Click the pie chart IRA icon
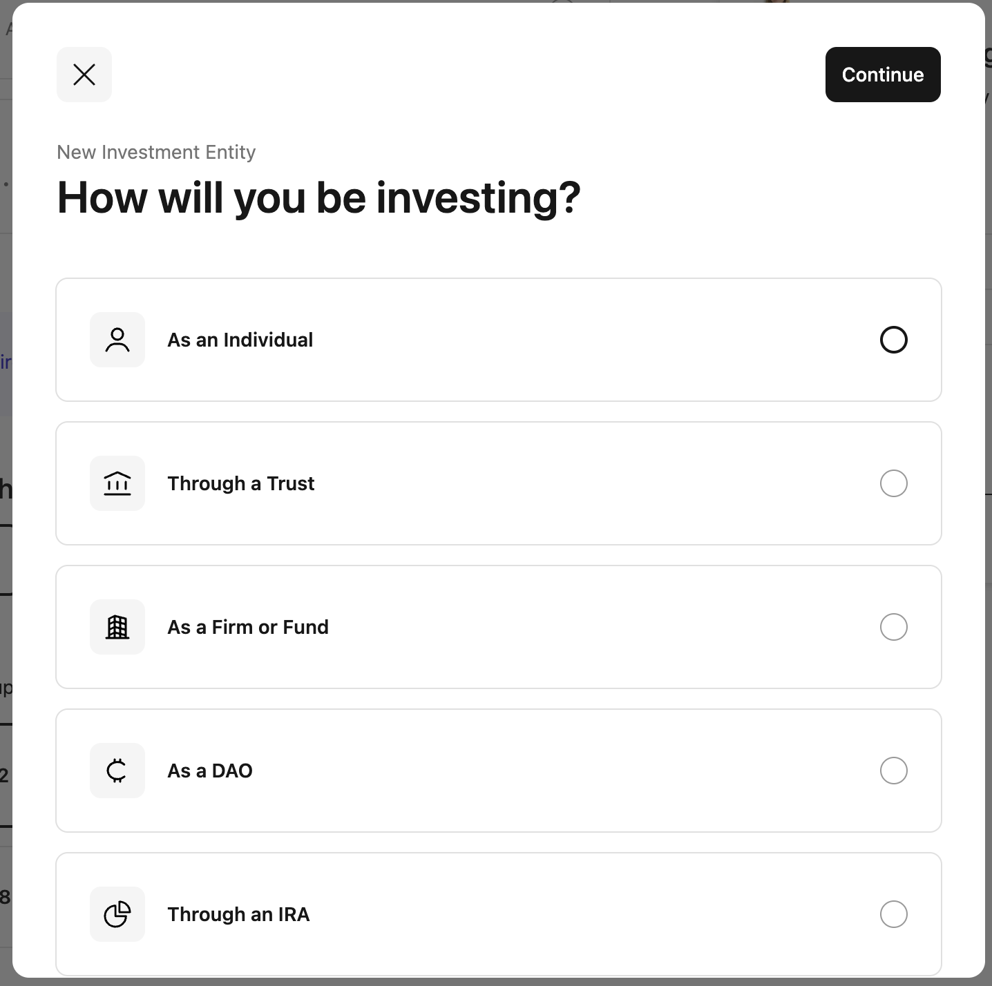The width and height of the screenshot is (992, 986). [117, 914]
